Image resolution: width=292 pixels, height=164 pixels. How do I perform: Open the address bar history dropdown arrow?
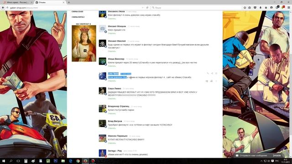pos(143,8)
